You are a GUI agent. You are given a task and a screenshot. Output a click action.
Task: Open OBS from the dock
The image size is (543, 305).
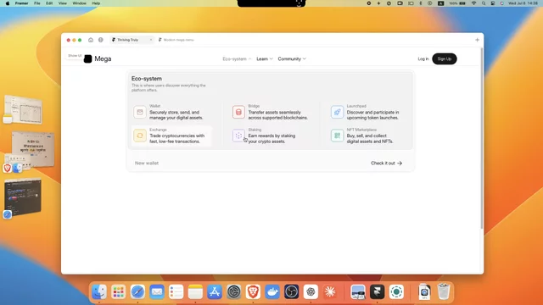[x=292, y=291]
